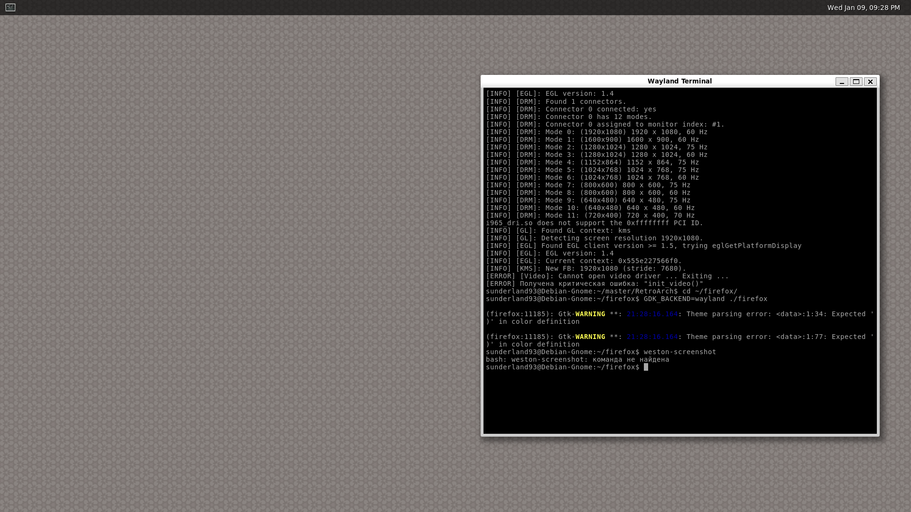Click the clock showing Wed Jan 09
Viewport: 911px width, 512px height.
click(864, 8)
